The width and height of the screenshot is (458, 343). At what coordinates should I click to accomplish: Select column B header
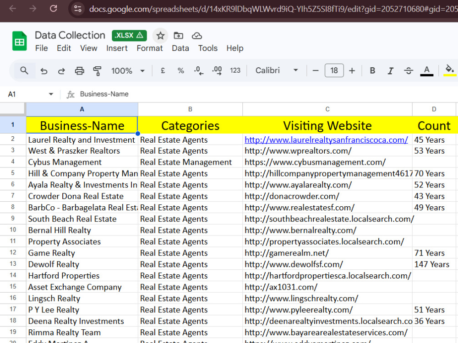pos(190,109)
